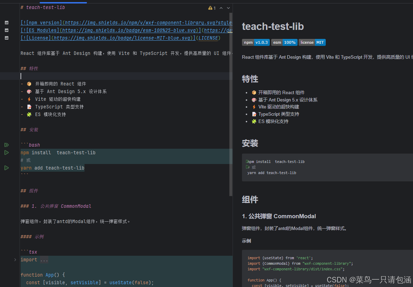The image size is (413, 287).
Task: Expand the folded import block
Action: [15, 260]
